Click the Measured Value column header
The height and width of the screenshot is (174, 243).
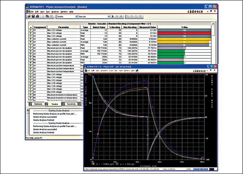(147, 26)
